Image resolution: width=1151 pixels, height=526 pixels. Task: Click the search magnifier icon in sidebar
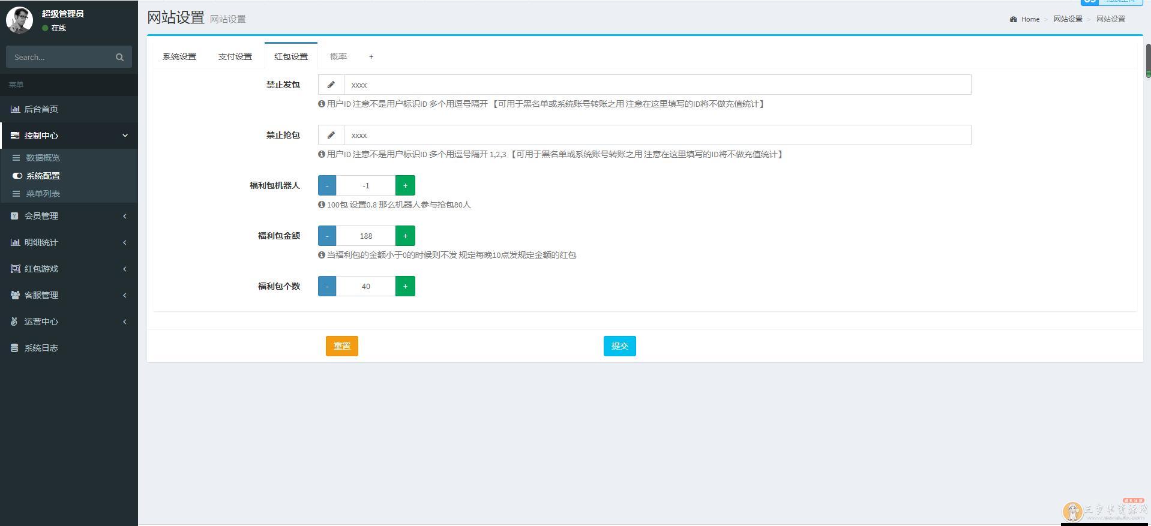point(119,58)
